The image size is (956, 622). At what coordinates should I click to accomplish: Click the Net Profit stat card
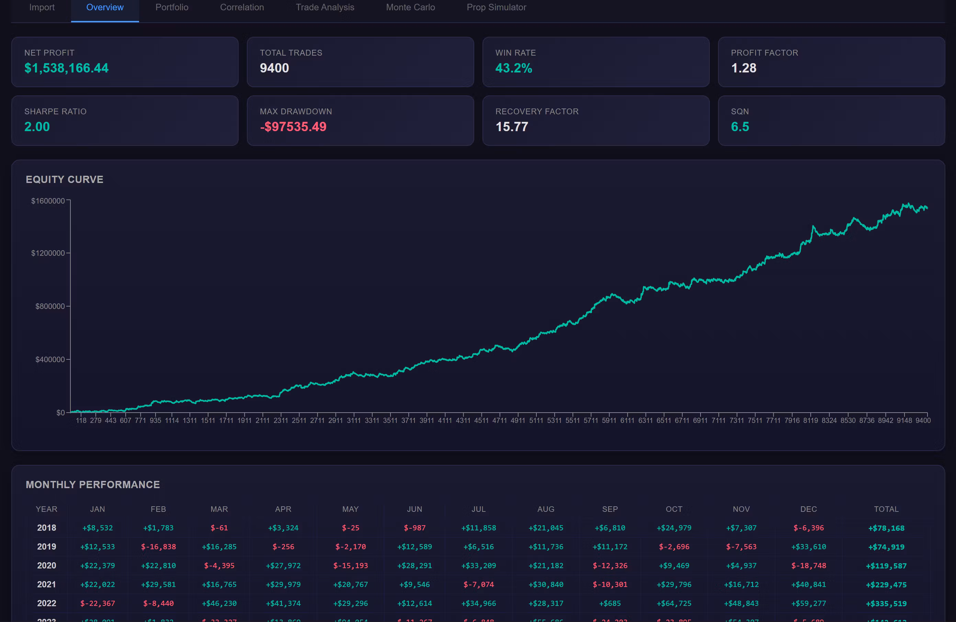125,62
